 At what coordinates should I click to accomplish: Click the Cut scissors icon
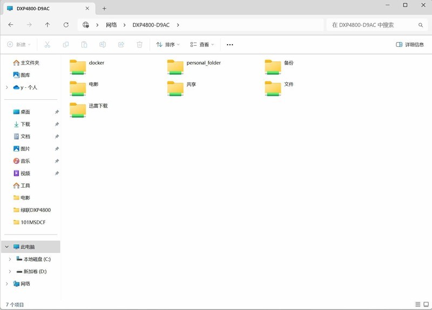[48, 45]
